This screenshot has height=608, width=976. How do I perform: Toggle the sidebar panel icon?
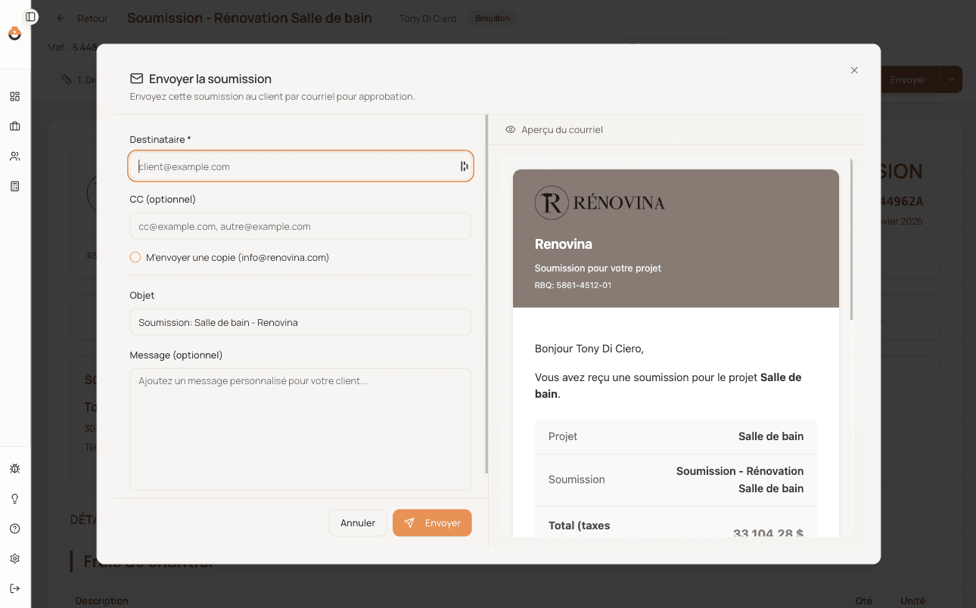tap(30, 17)
